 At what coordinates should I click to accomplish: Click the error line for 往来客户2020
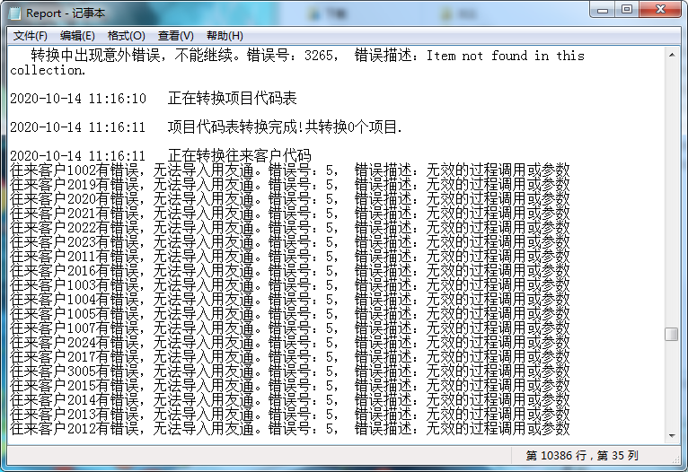[289, 199]
